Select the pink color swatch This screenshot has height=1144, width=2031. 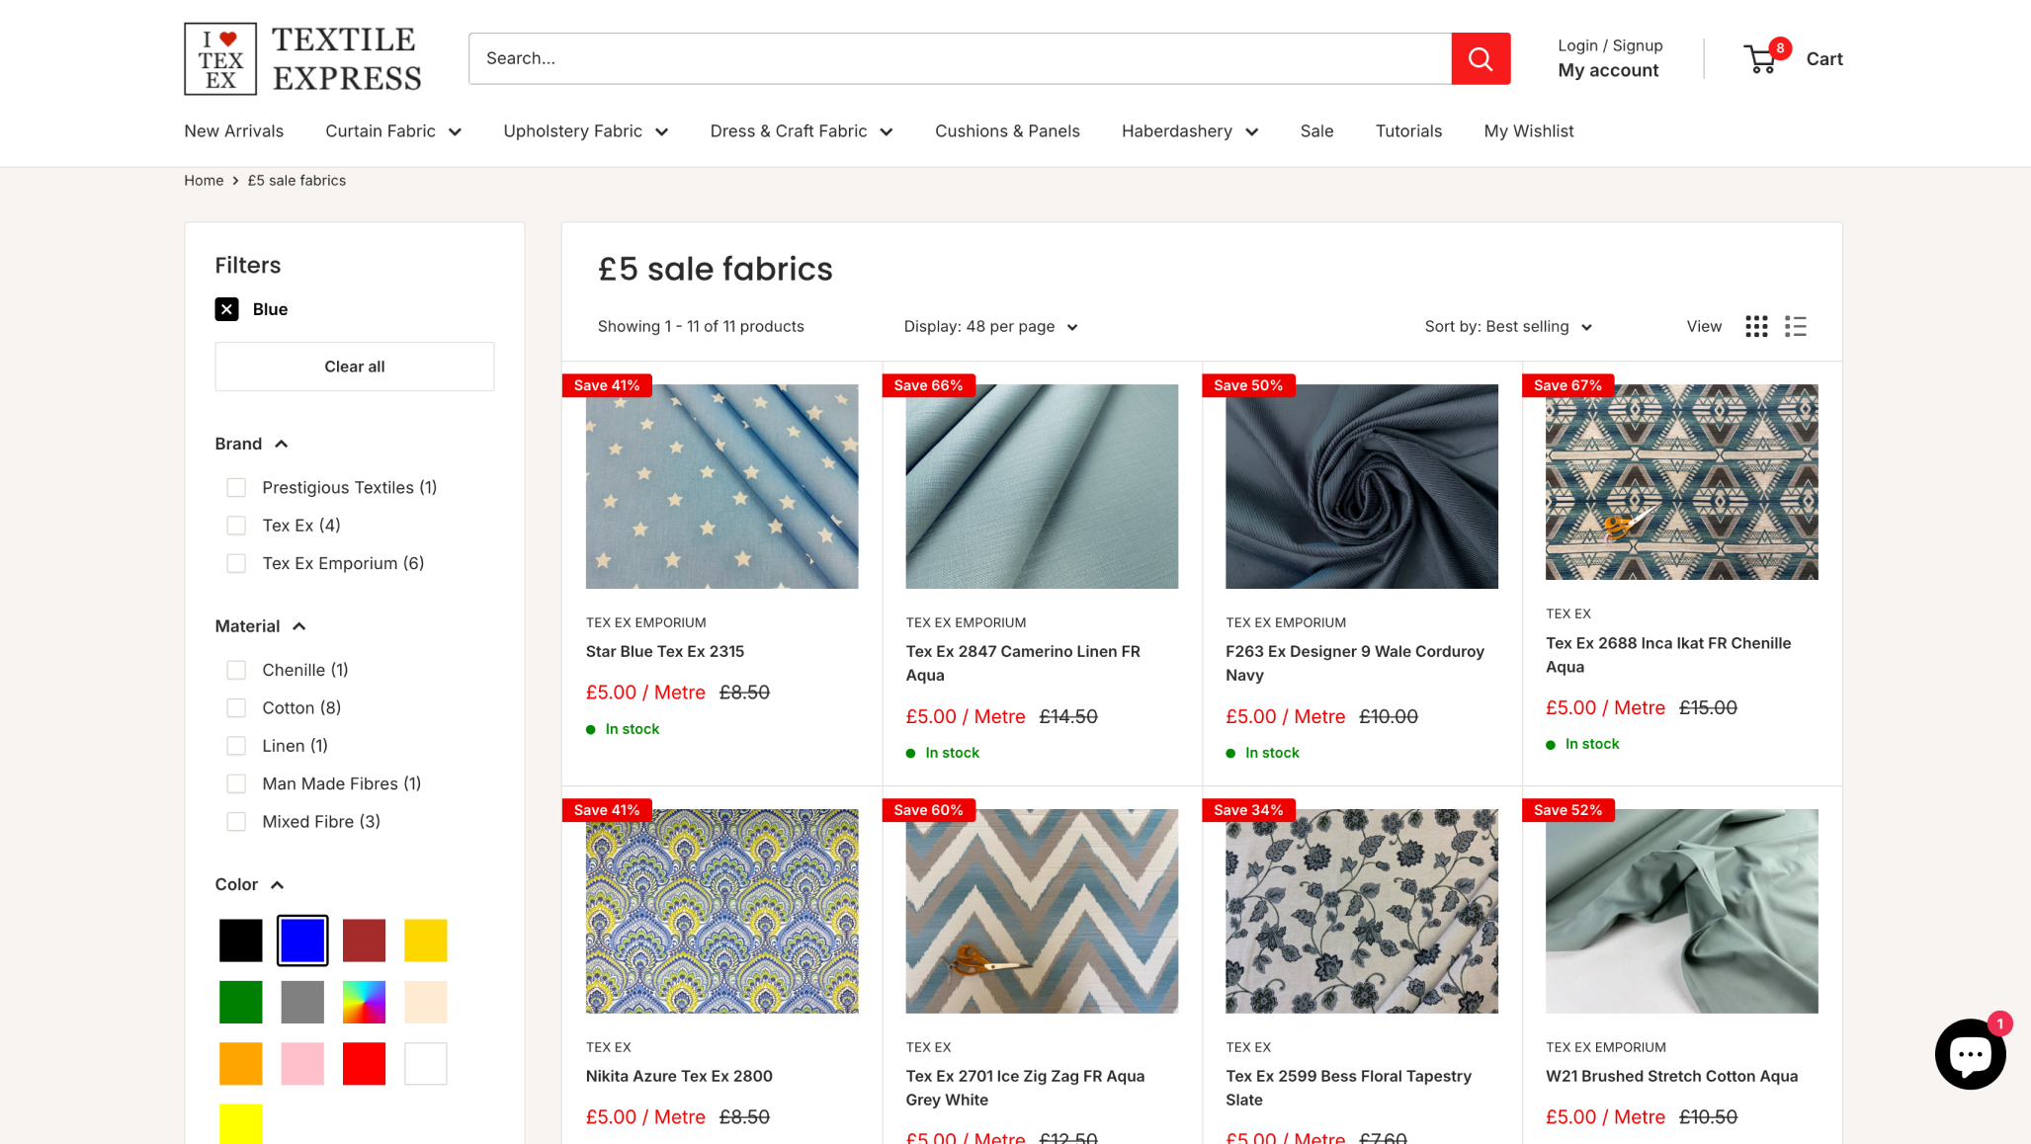click(x=302, y=1064)
